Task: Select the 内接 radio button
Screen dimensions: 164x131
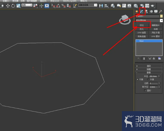Action: 137,79
